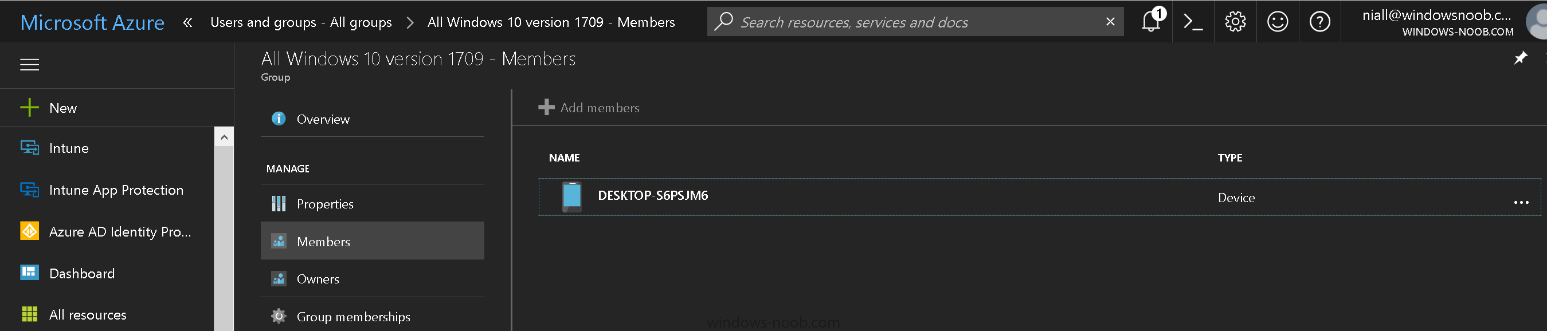Click the Properties bars icon
1547x331 pixels.
click(x=279, y=204)
